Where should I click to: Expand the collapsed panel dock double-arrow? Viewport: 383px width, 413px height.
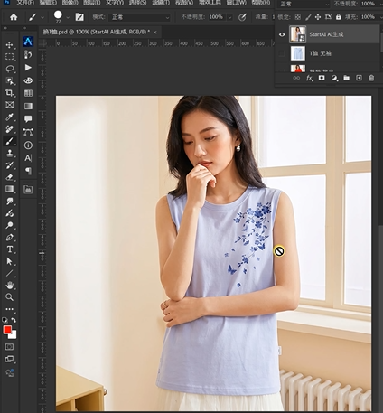(24, 28)
